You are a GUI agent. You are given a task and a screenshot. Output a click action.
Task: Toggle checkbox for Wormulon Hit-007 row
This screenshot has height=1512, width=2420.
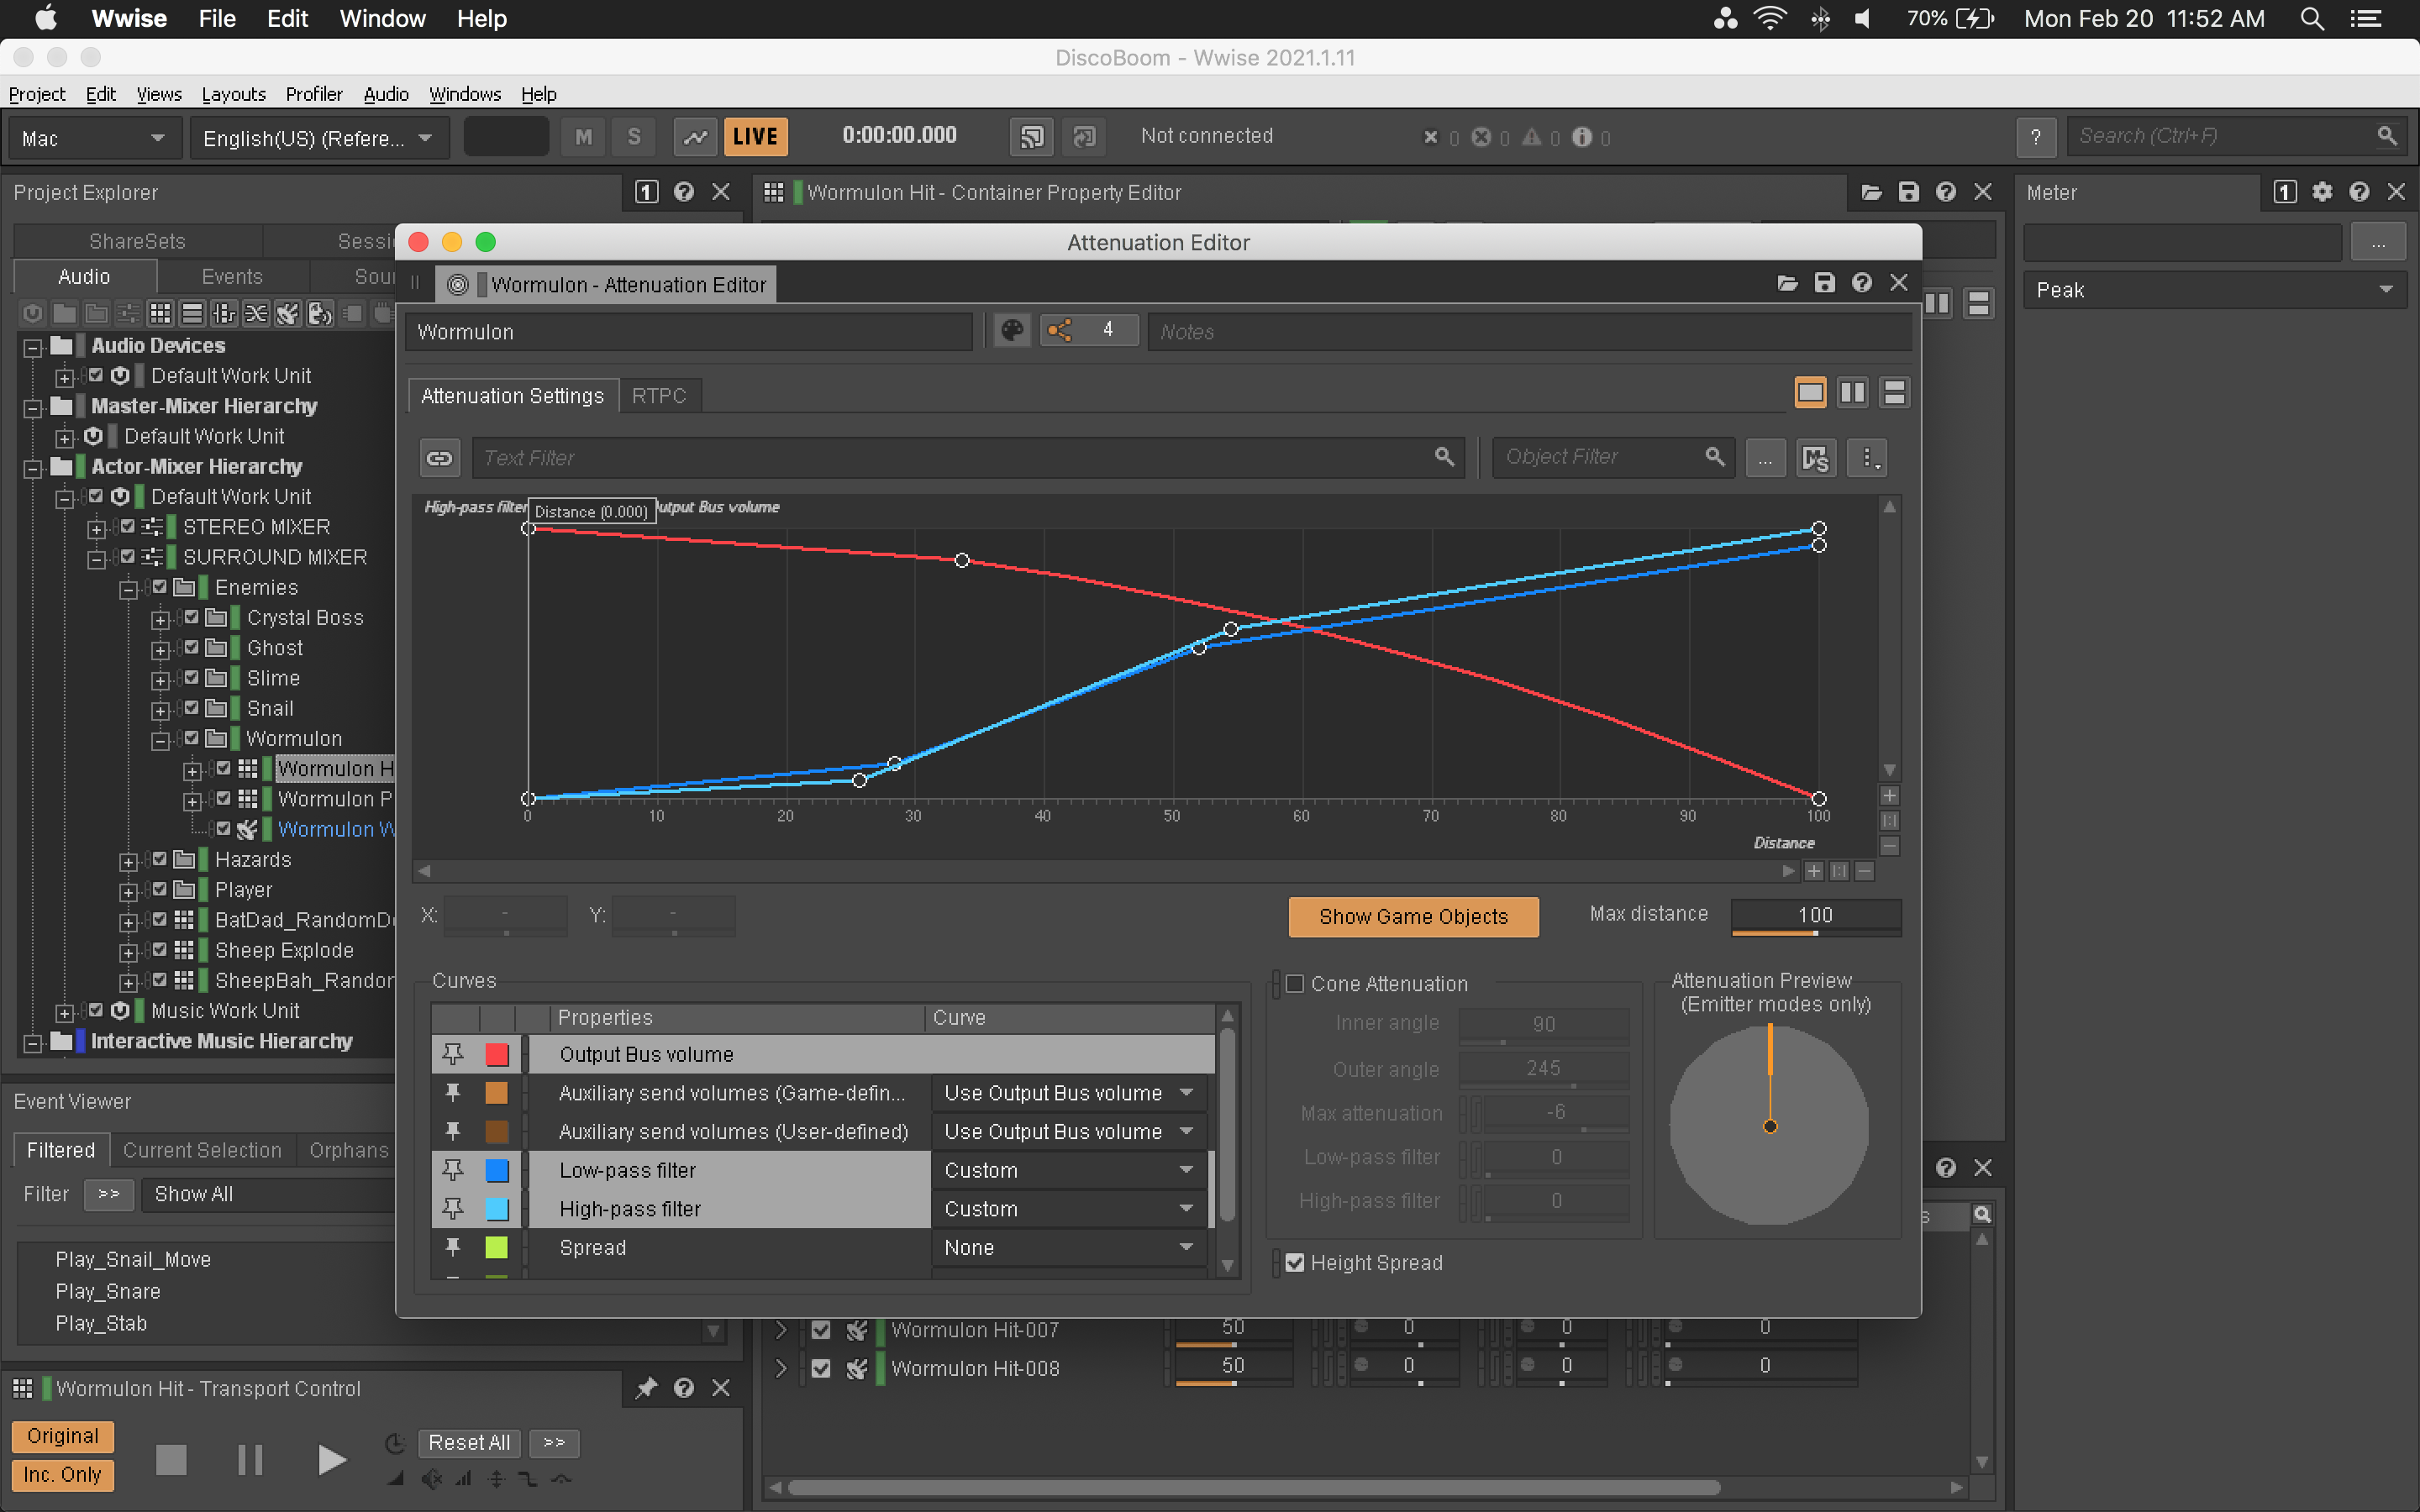click(820, 1329)
